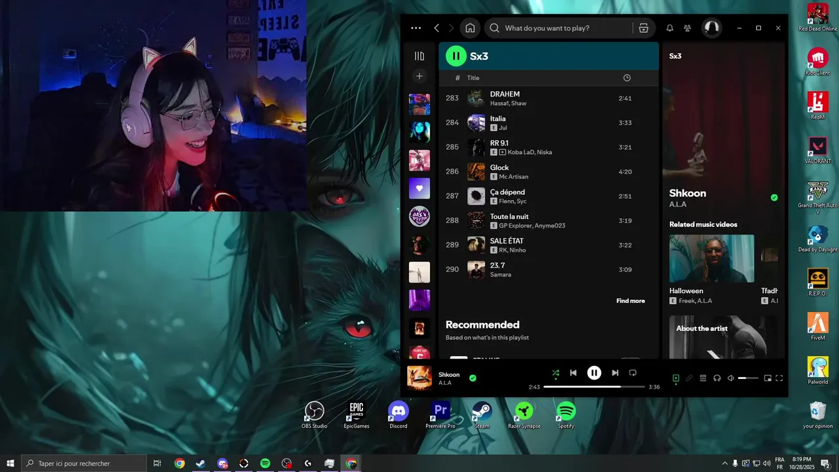Select track Ça dépend
The width and height of the screenshot is (839, 472).
coord(548,196)
